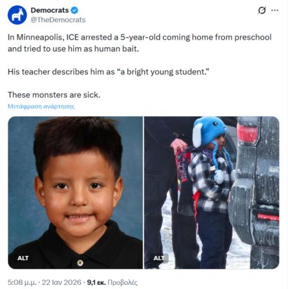Show ALT description on the right photo
Viewport: 288px width, 289px height.
159,258
